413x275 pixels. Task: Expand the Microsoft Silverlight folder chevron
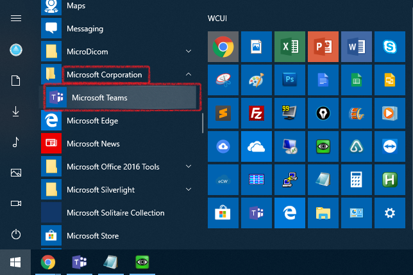189,189
